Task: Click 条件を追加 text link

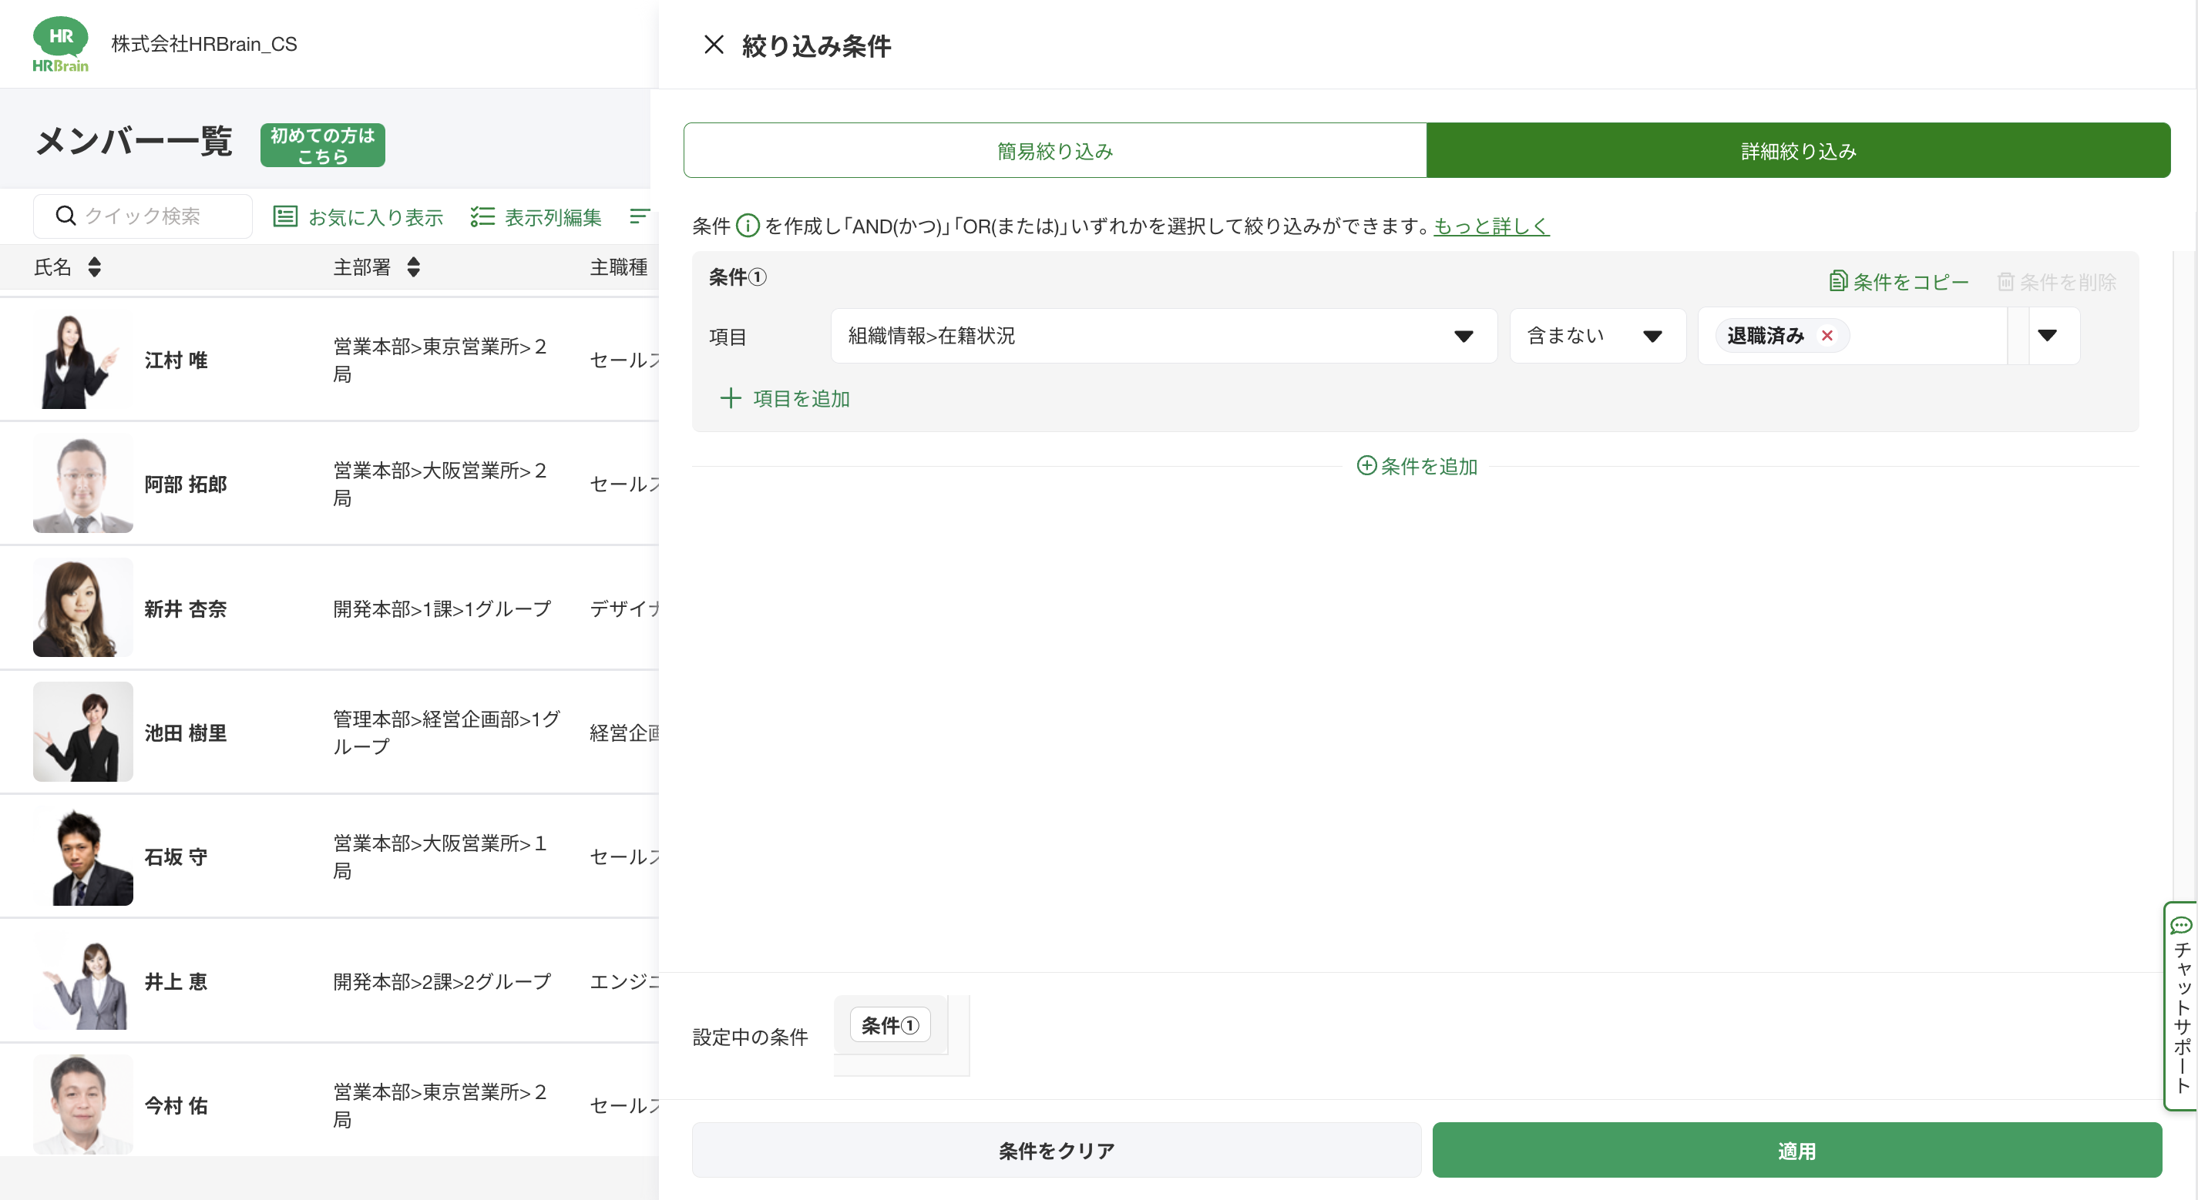Action: click(x=1428, y=467)
